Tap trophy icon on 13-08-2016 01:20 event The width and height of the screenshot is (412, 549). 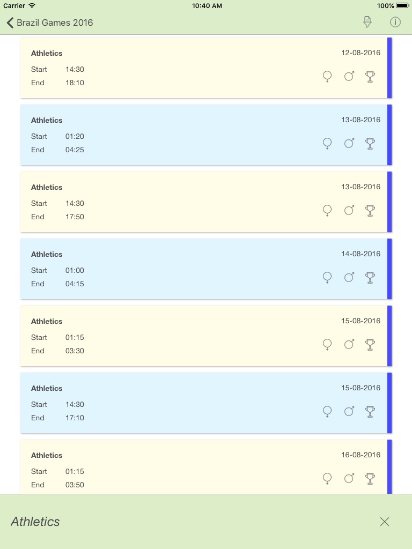point(370,143)
